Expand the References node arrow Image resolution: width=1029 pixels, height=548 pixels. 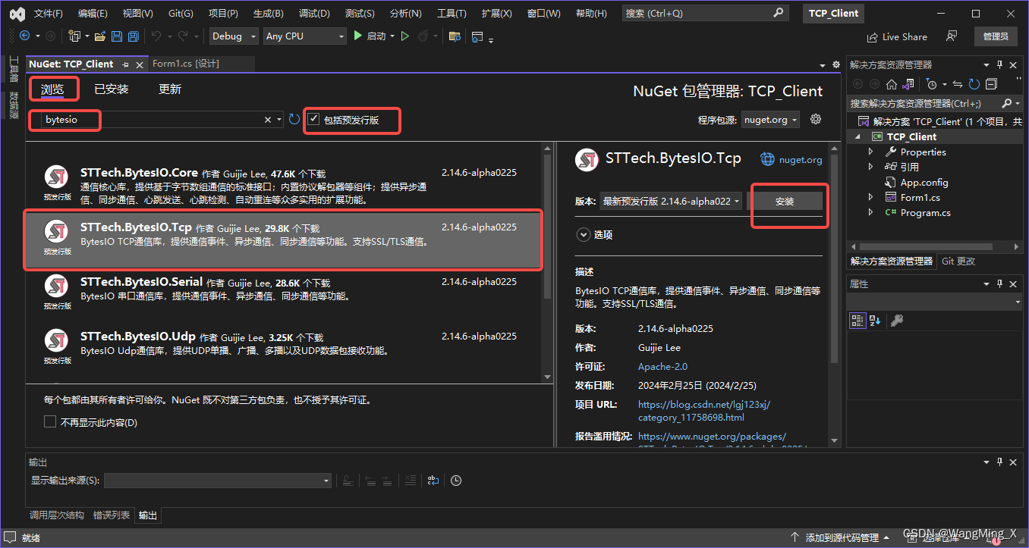tap(871, 167)
